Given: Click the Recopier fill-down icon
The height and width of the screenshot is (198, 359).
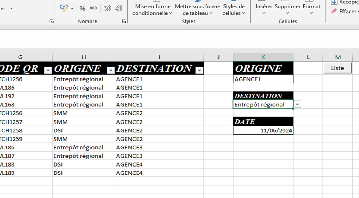Looking at the screenshot, I should 334,2.
